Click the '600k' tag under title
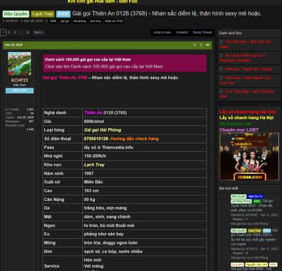Image resolution: width=282 pixels, height=271 pixels. point(53,21)
